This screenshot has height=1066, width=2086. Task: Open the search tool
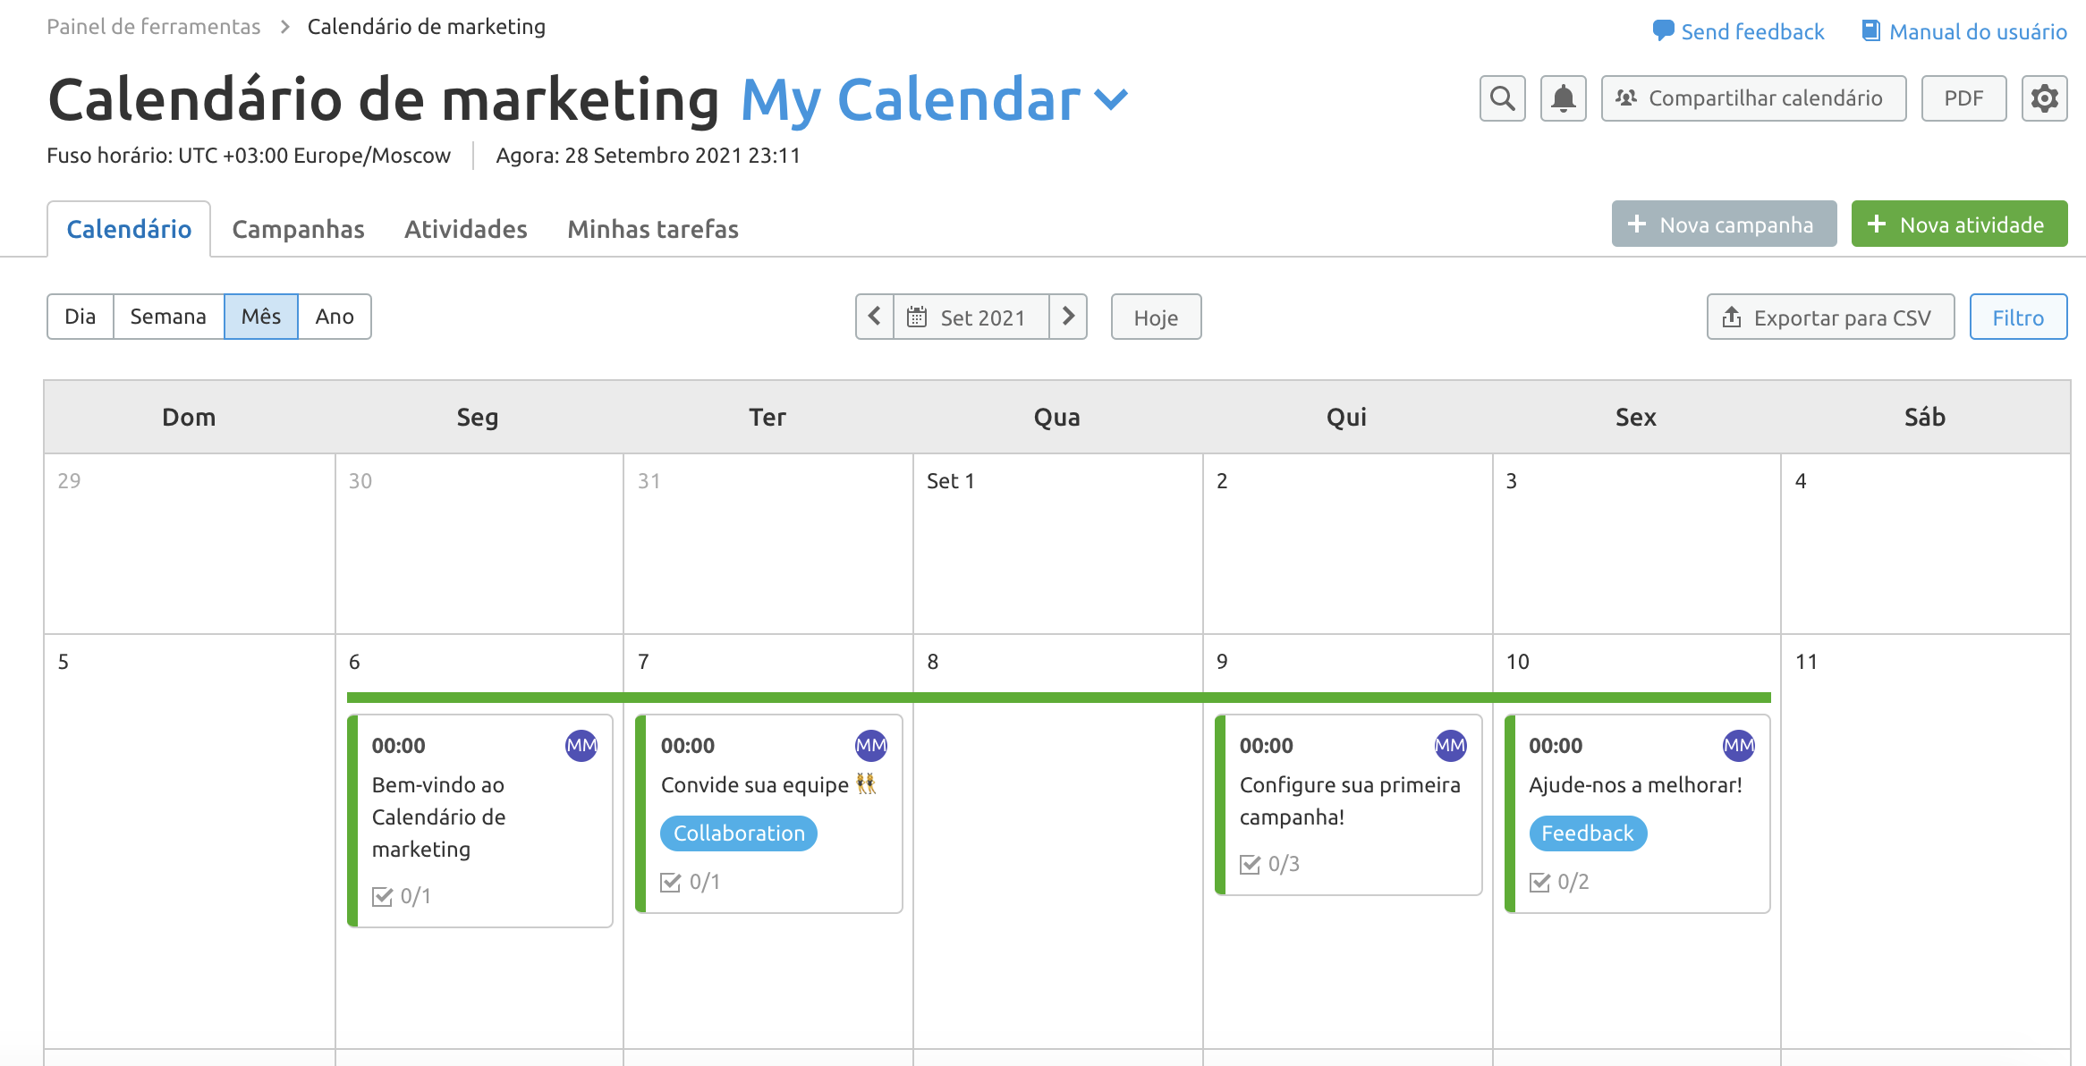[1502, 98]
